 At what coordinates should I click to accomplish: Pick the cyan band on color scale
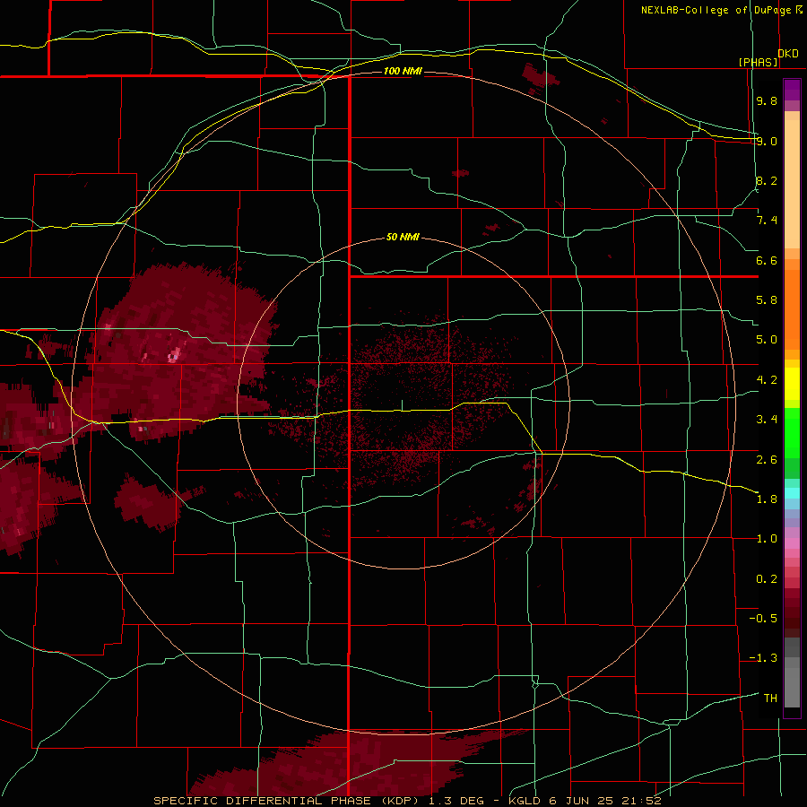(792, 492)
